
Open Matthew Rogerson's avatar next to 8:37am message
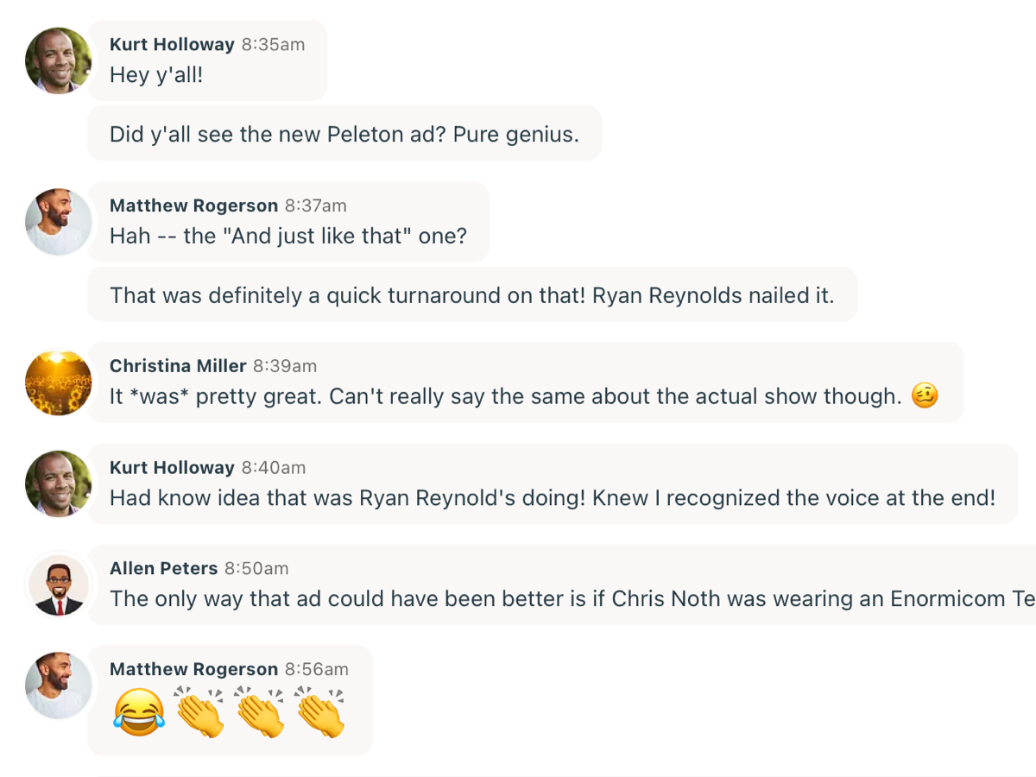pyautogui.click(x=59, y=222)
